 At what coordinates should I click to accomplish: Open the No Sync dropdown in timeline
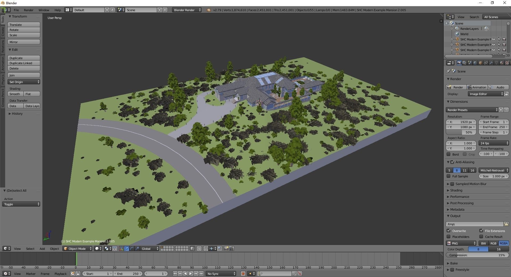pyautogui.click(x=221, y=274)
